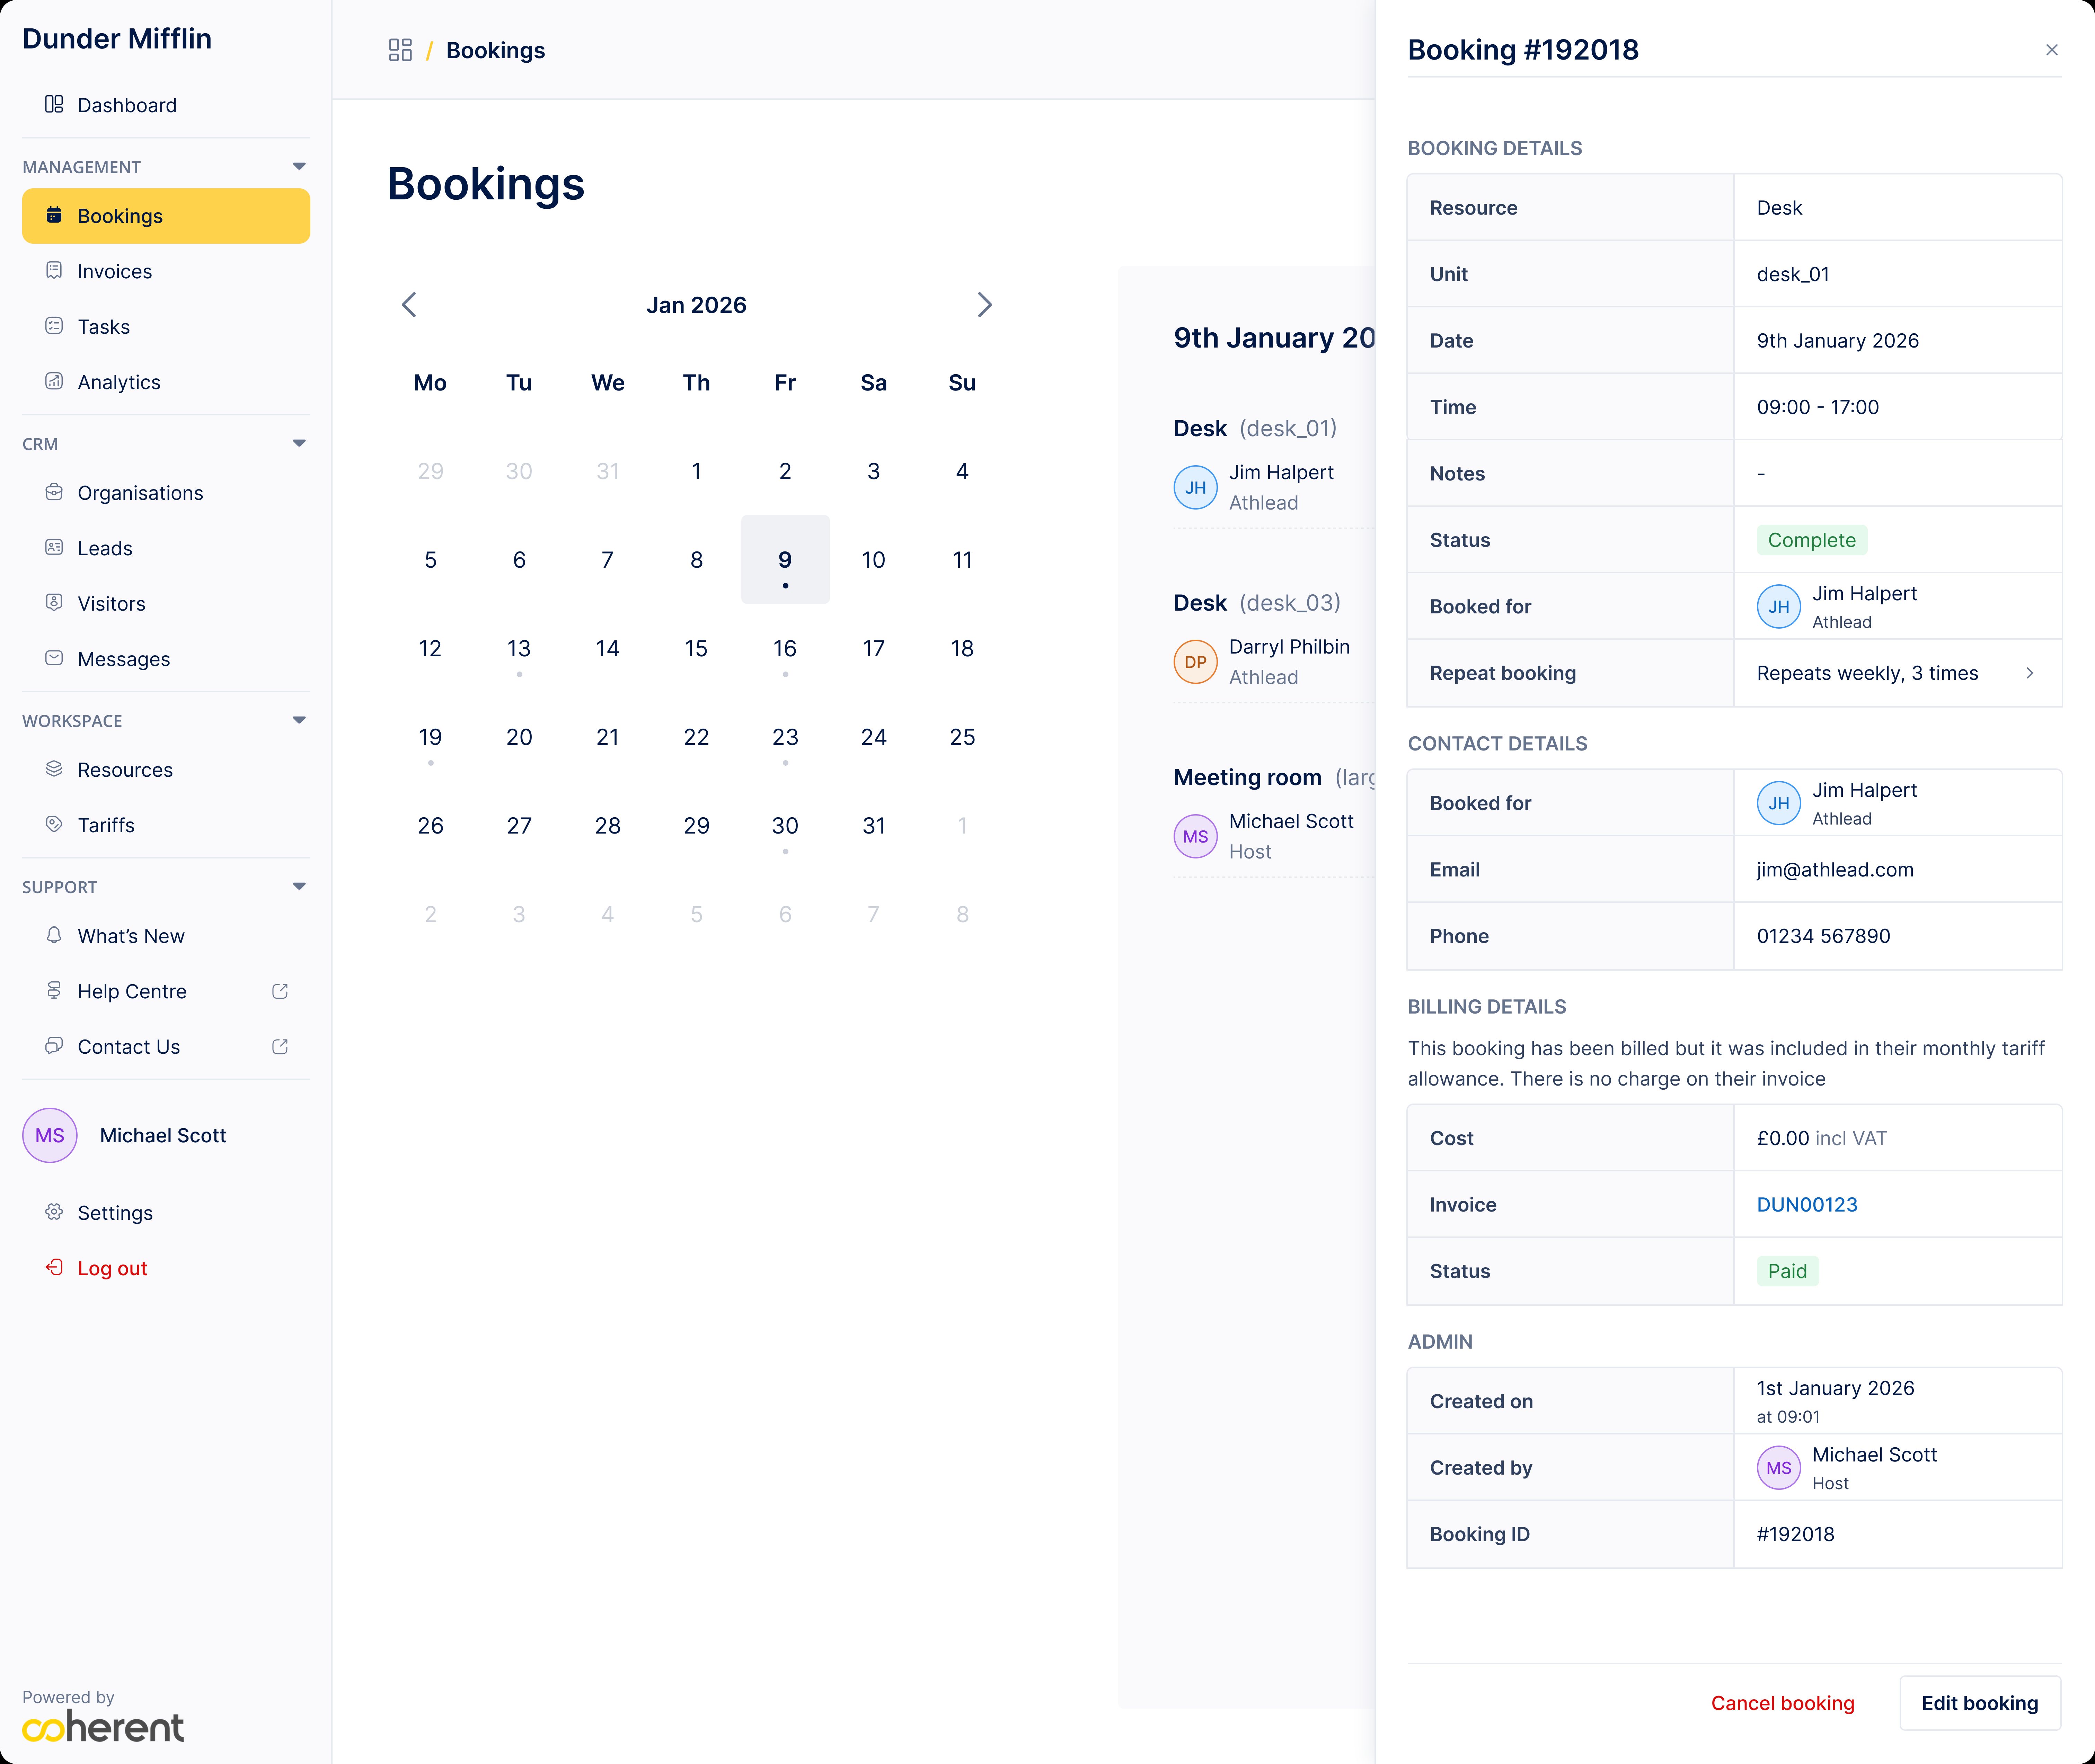Select the Messages icon in the sidebar
Viewport: 2095px width, 1764px height.
click(x=54, y=658)
